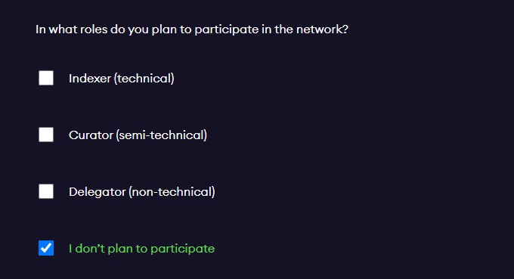
Task: Click the green I don't plan to participate label
Action: (x=141, y=249)
